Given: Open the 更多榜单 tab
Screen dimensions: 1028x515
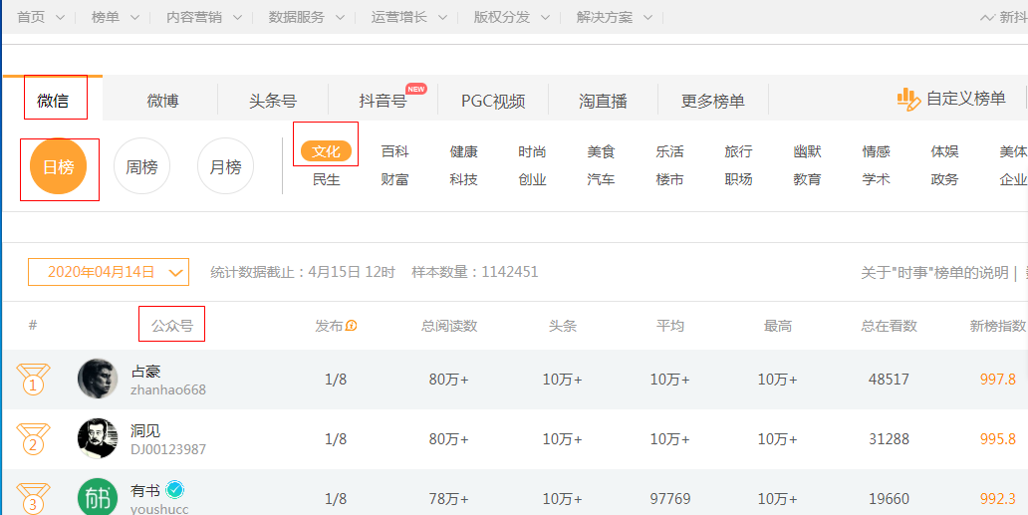Looking at the screenshot, I should [712, 101].
